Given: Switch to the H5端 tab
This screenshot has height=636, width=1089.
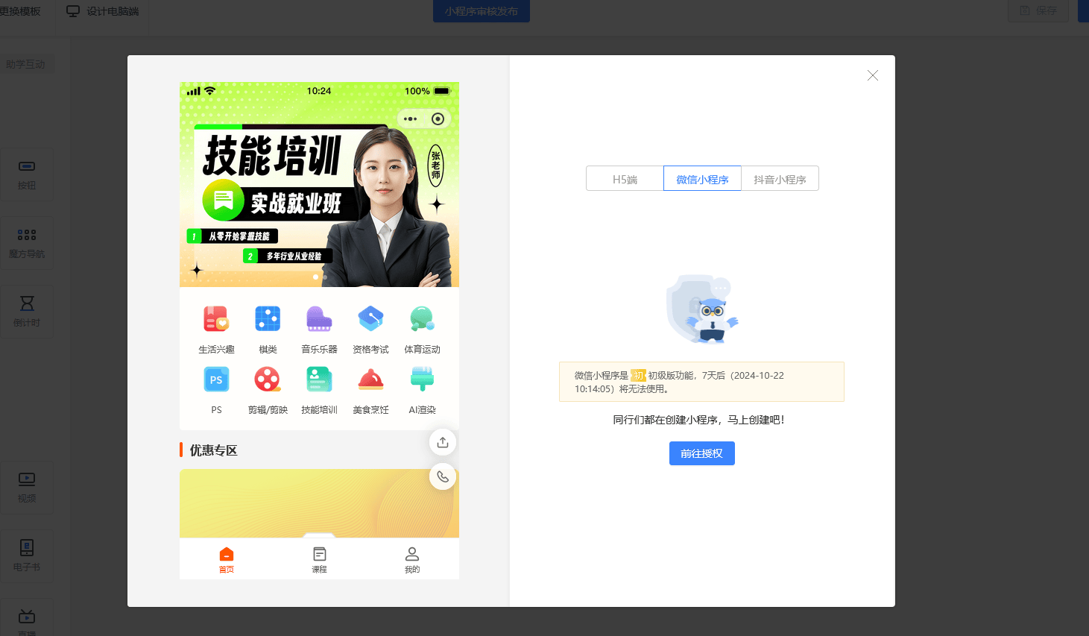Looking at the screenshot, I should (625, 179).
